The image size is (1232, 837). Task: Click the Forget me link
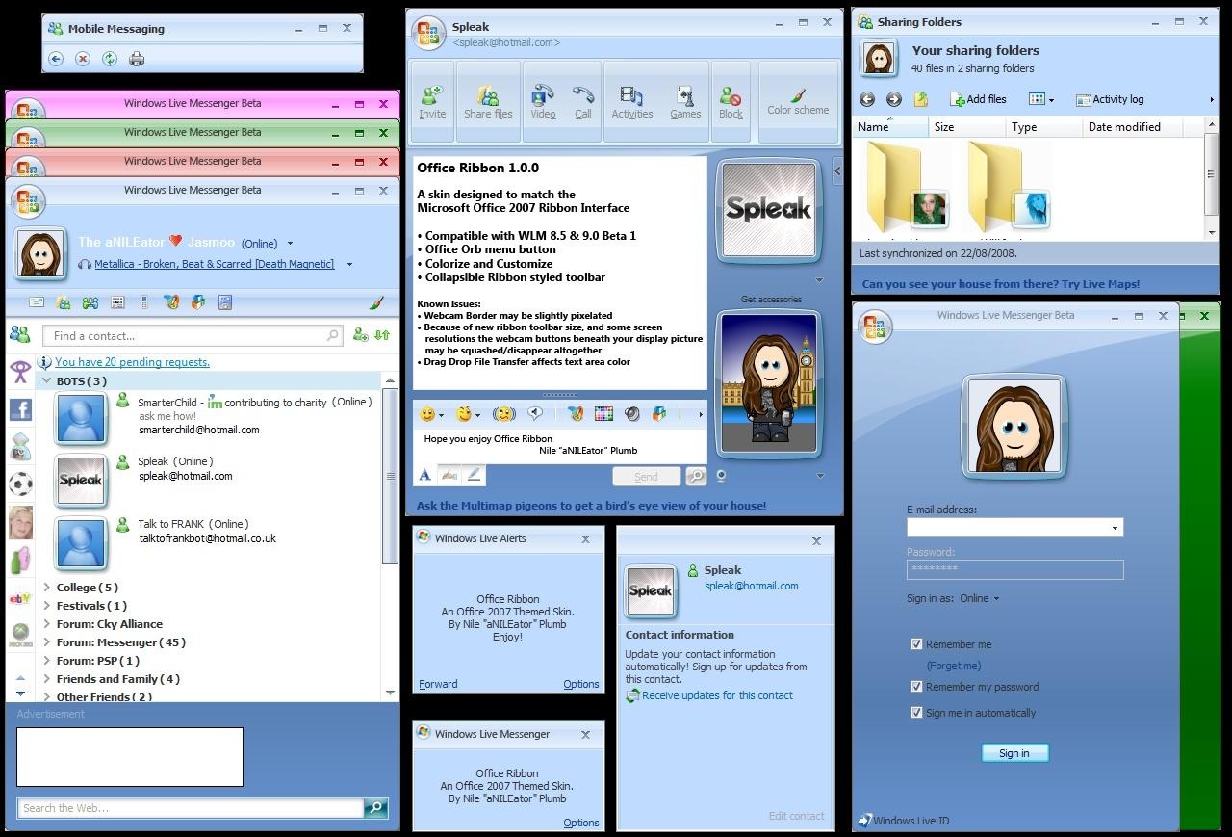pyautogui.click(x=954, y=666)
